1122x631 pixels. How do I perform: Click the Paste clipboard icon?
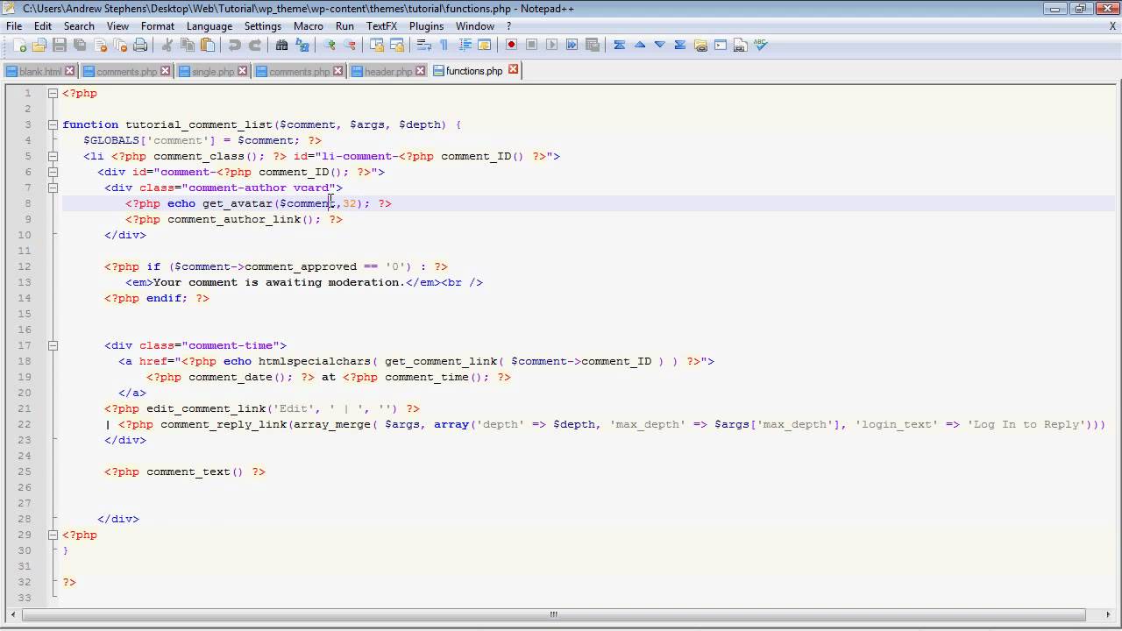pyautogui.click(x=207, y=46)
